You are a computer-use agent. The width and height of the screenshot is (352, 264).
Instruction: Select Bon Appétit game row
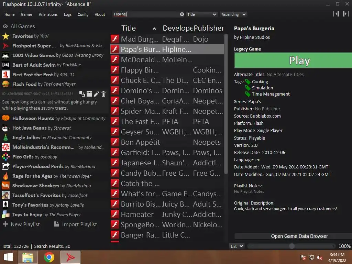167,142
